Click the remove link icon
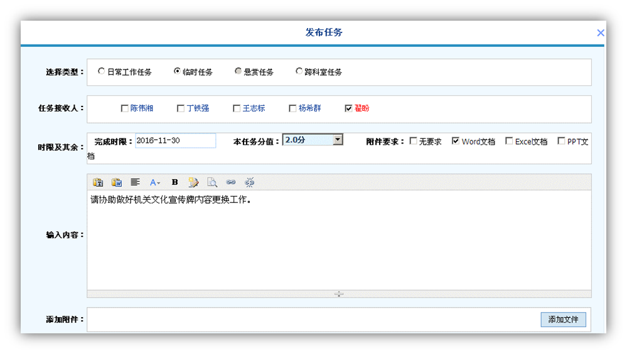 250,182
